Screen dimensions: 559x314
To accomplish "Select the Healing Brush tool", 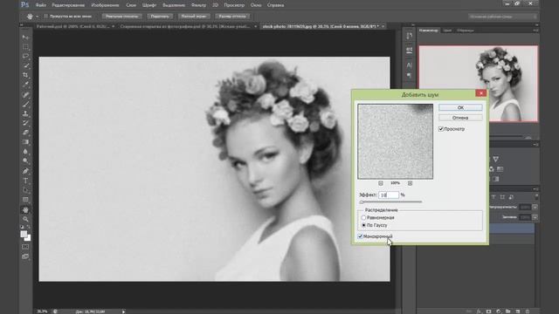I will click(25, 95).
